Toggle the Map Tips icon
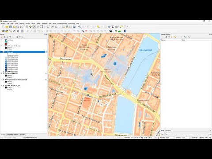 tap(121, 27)
